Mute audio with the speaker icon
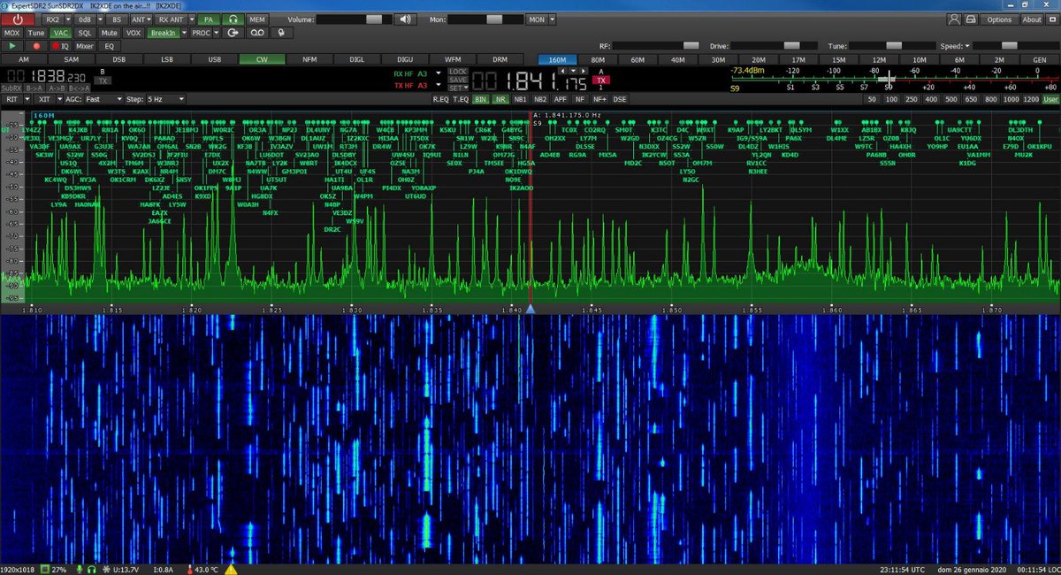This screenshot has width=1061, height=575. coord(404,19)
